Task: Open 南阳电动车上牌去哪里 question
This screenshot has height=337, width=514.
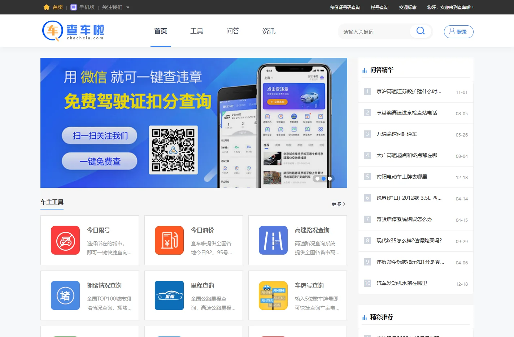Action: pos(402,177)
